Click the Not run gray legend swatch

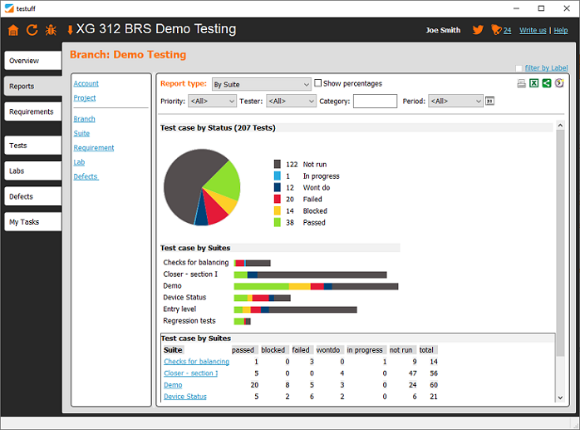point(277,164)
